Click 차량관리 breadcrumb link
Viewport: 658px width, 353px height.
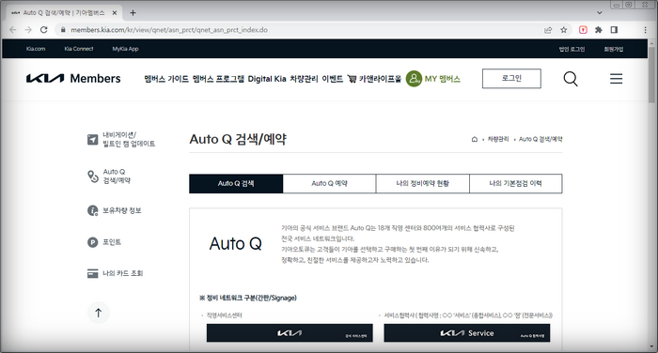coord(498,139)
